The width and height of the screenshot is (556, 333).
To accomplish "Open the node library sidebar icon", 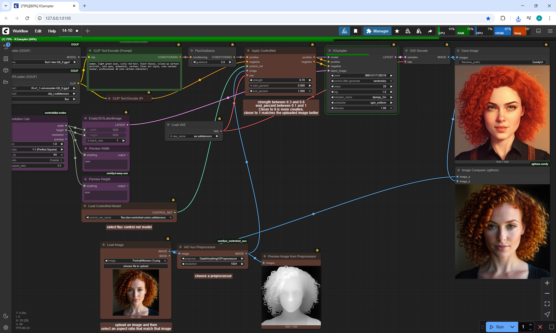I will pos(6,59).
